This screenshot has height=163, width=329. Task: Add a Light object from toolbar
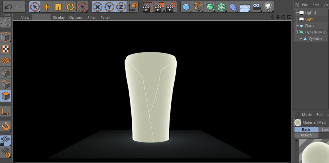(x=268, y=7)
